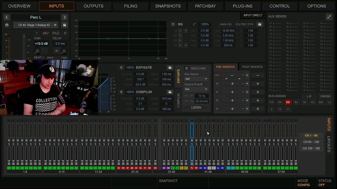This screenshot has height=189, width=337.
Task: Toggle the PAD switch
Action: (56, 33)
